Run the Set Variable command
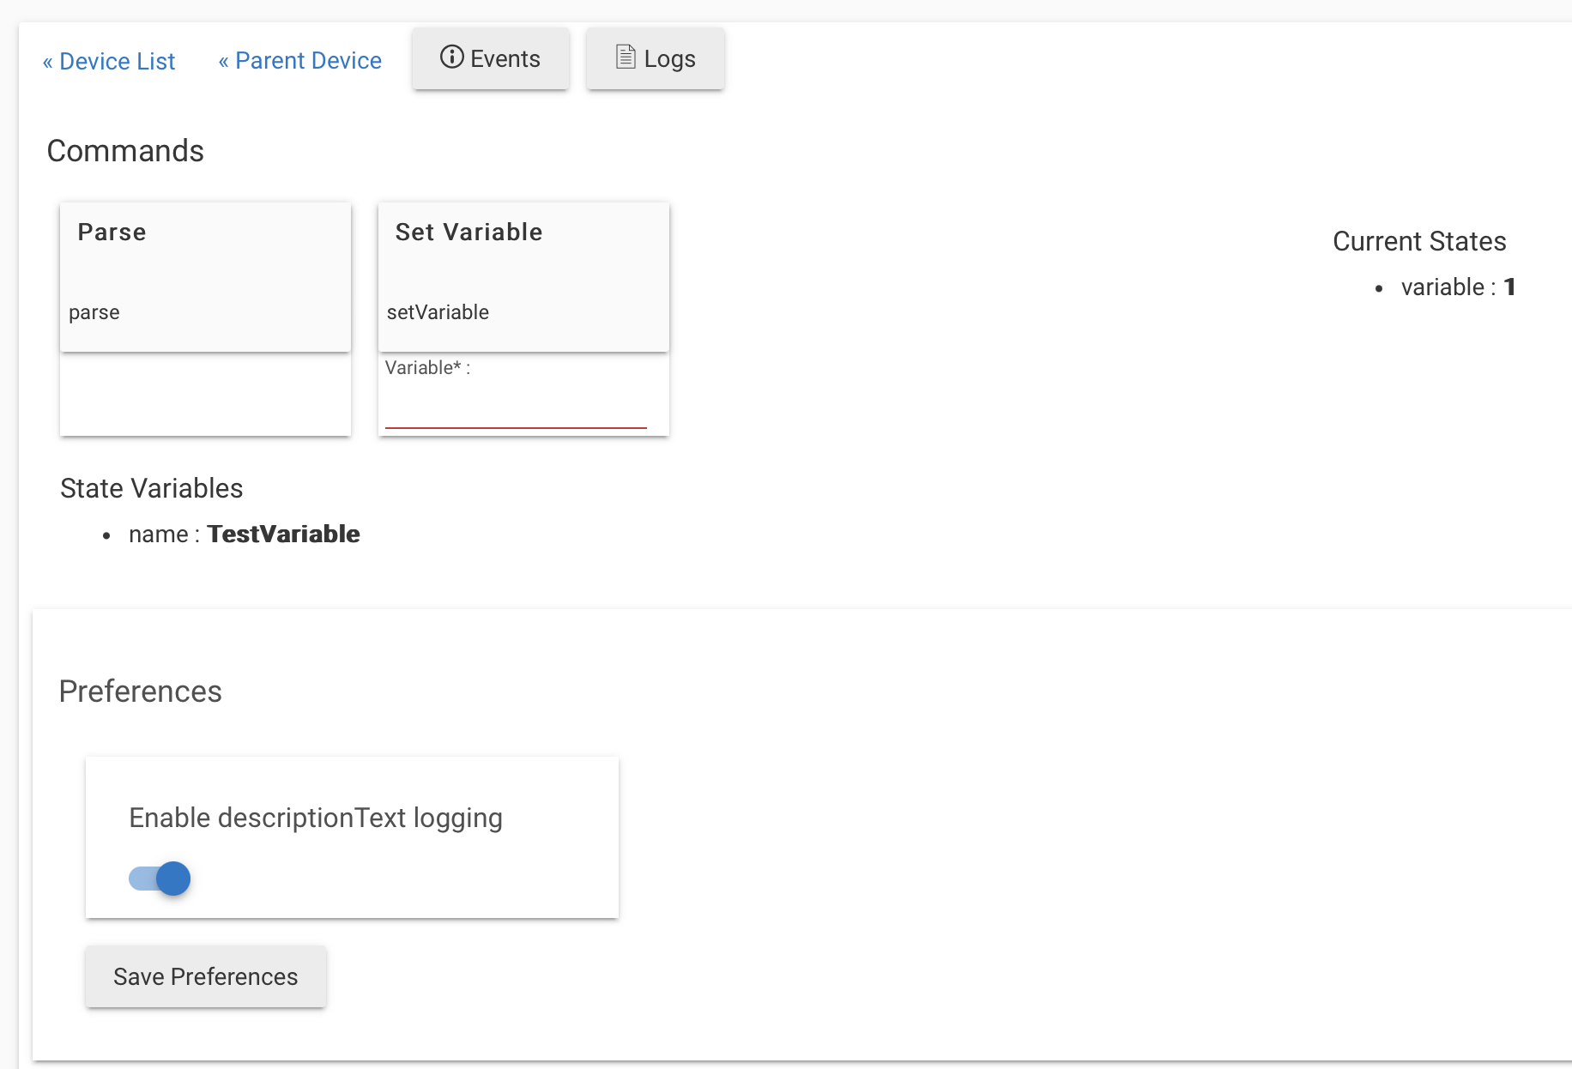Image resolution: width=1572 pixels, height=1069 pixels. tap(523, 276)
